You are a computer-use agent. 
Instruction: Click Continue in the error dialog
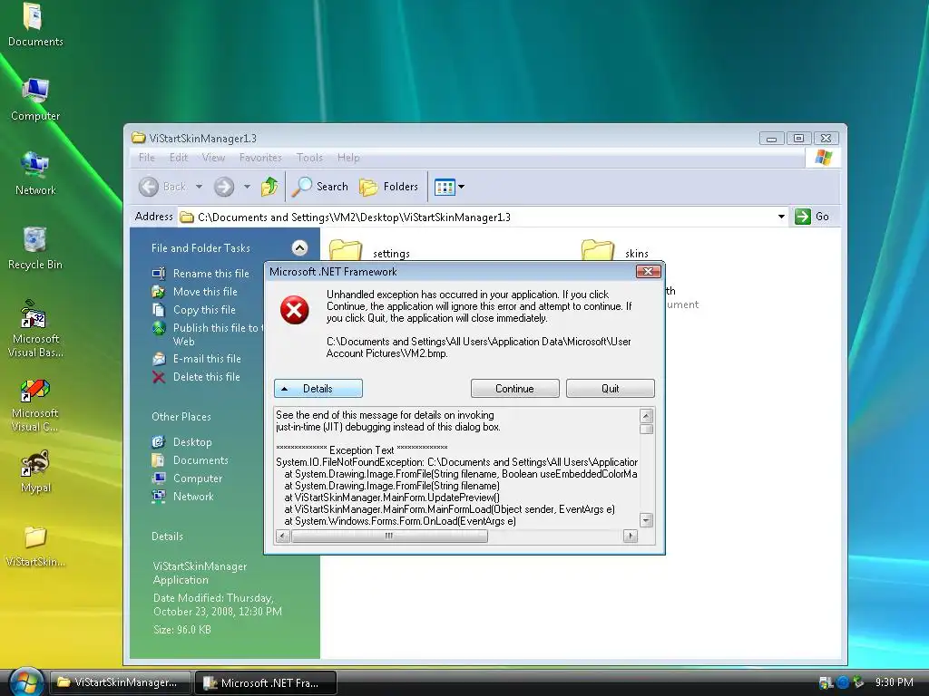click(x=515, y=389)
